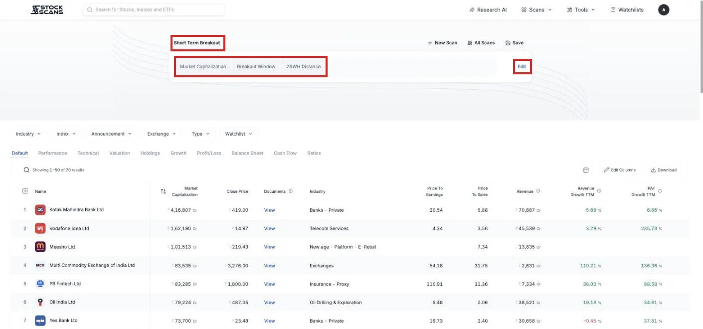Click the Breakout Window filter chip
This screenshot has height=329, width=703.
coord(256,66)
